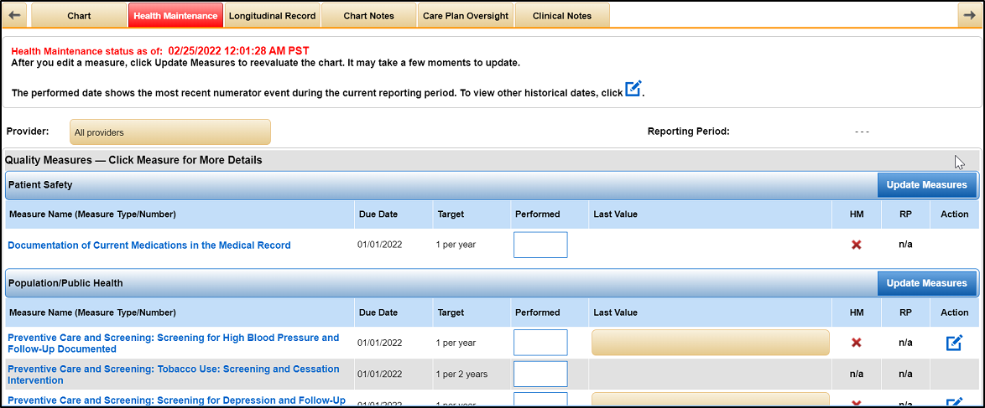Viewport: 985px width, 408px height.
Task: Click the right arrow tab scroll button
Action: (x=969, y=15)
